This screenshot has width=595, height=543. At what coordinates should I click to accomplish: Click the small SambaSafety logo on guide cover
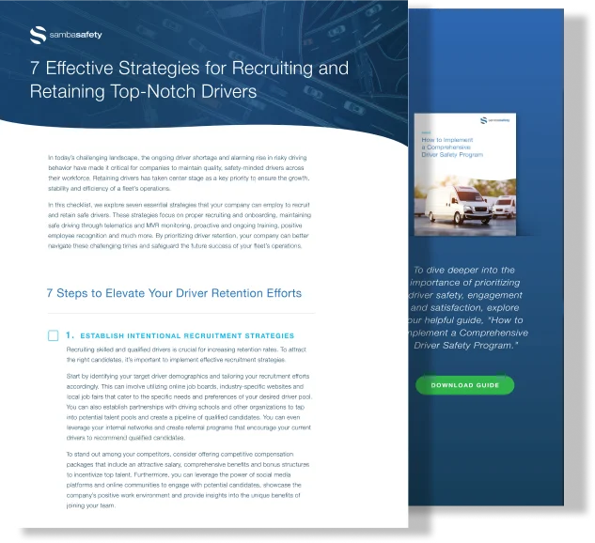click(496, 120)
